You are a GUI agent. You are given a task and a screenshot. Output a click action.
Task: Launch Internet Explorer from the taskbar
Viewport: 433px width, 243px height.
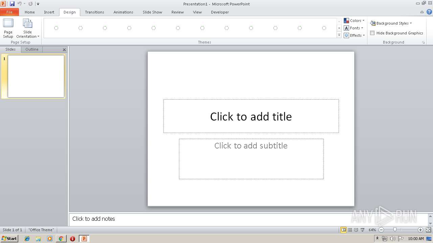[27, 239]
